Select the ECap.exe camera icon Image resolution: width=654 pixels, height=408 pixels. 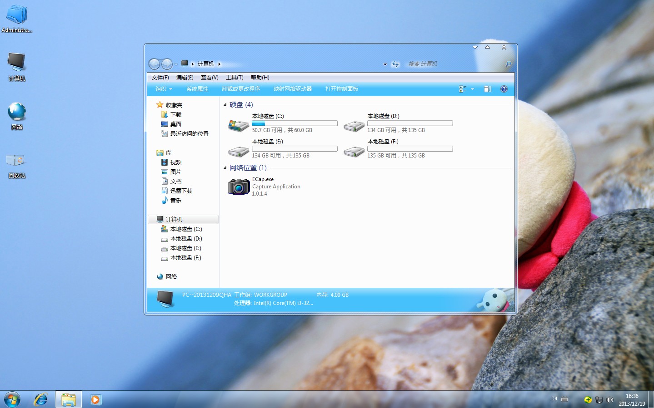[x=239, y=186]
